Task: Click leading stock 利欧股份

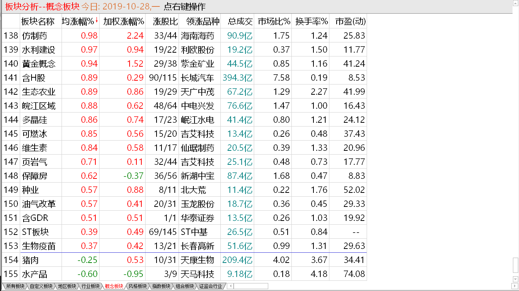Action: (198, 50)
